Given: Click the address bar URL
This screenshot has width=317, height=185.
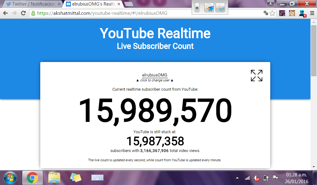Looking at the screenshot, I should (102, 13).
